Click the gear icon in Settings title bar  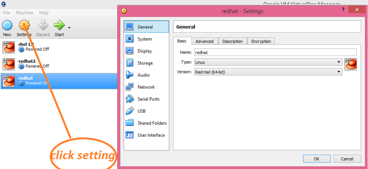click(124, 11)
